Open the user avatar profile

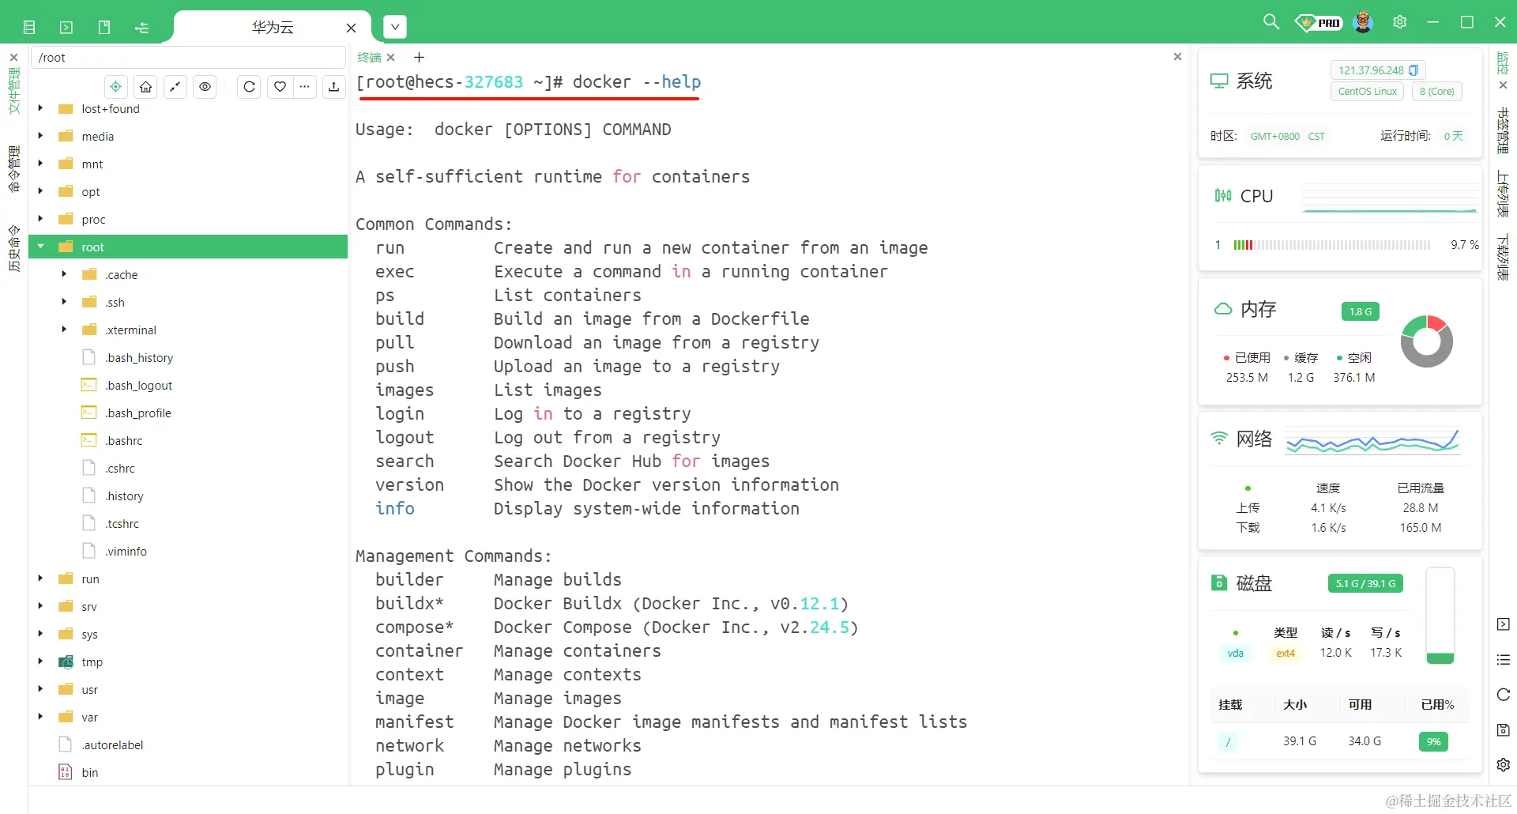pos(1363,22)
